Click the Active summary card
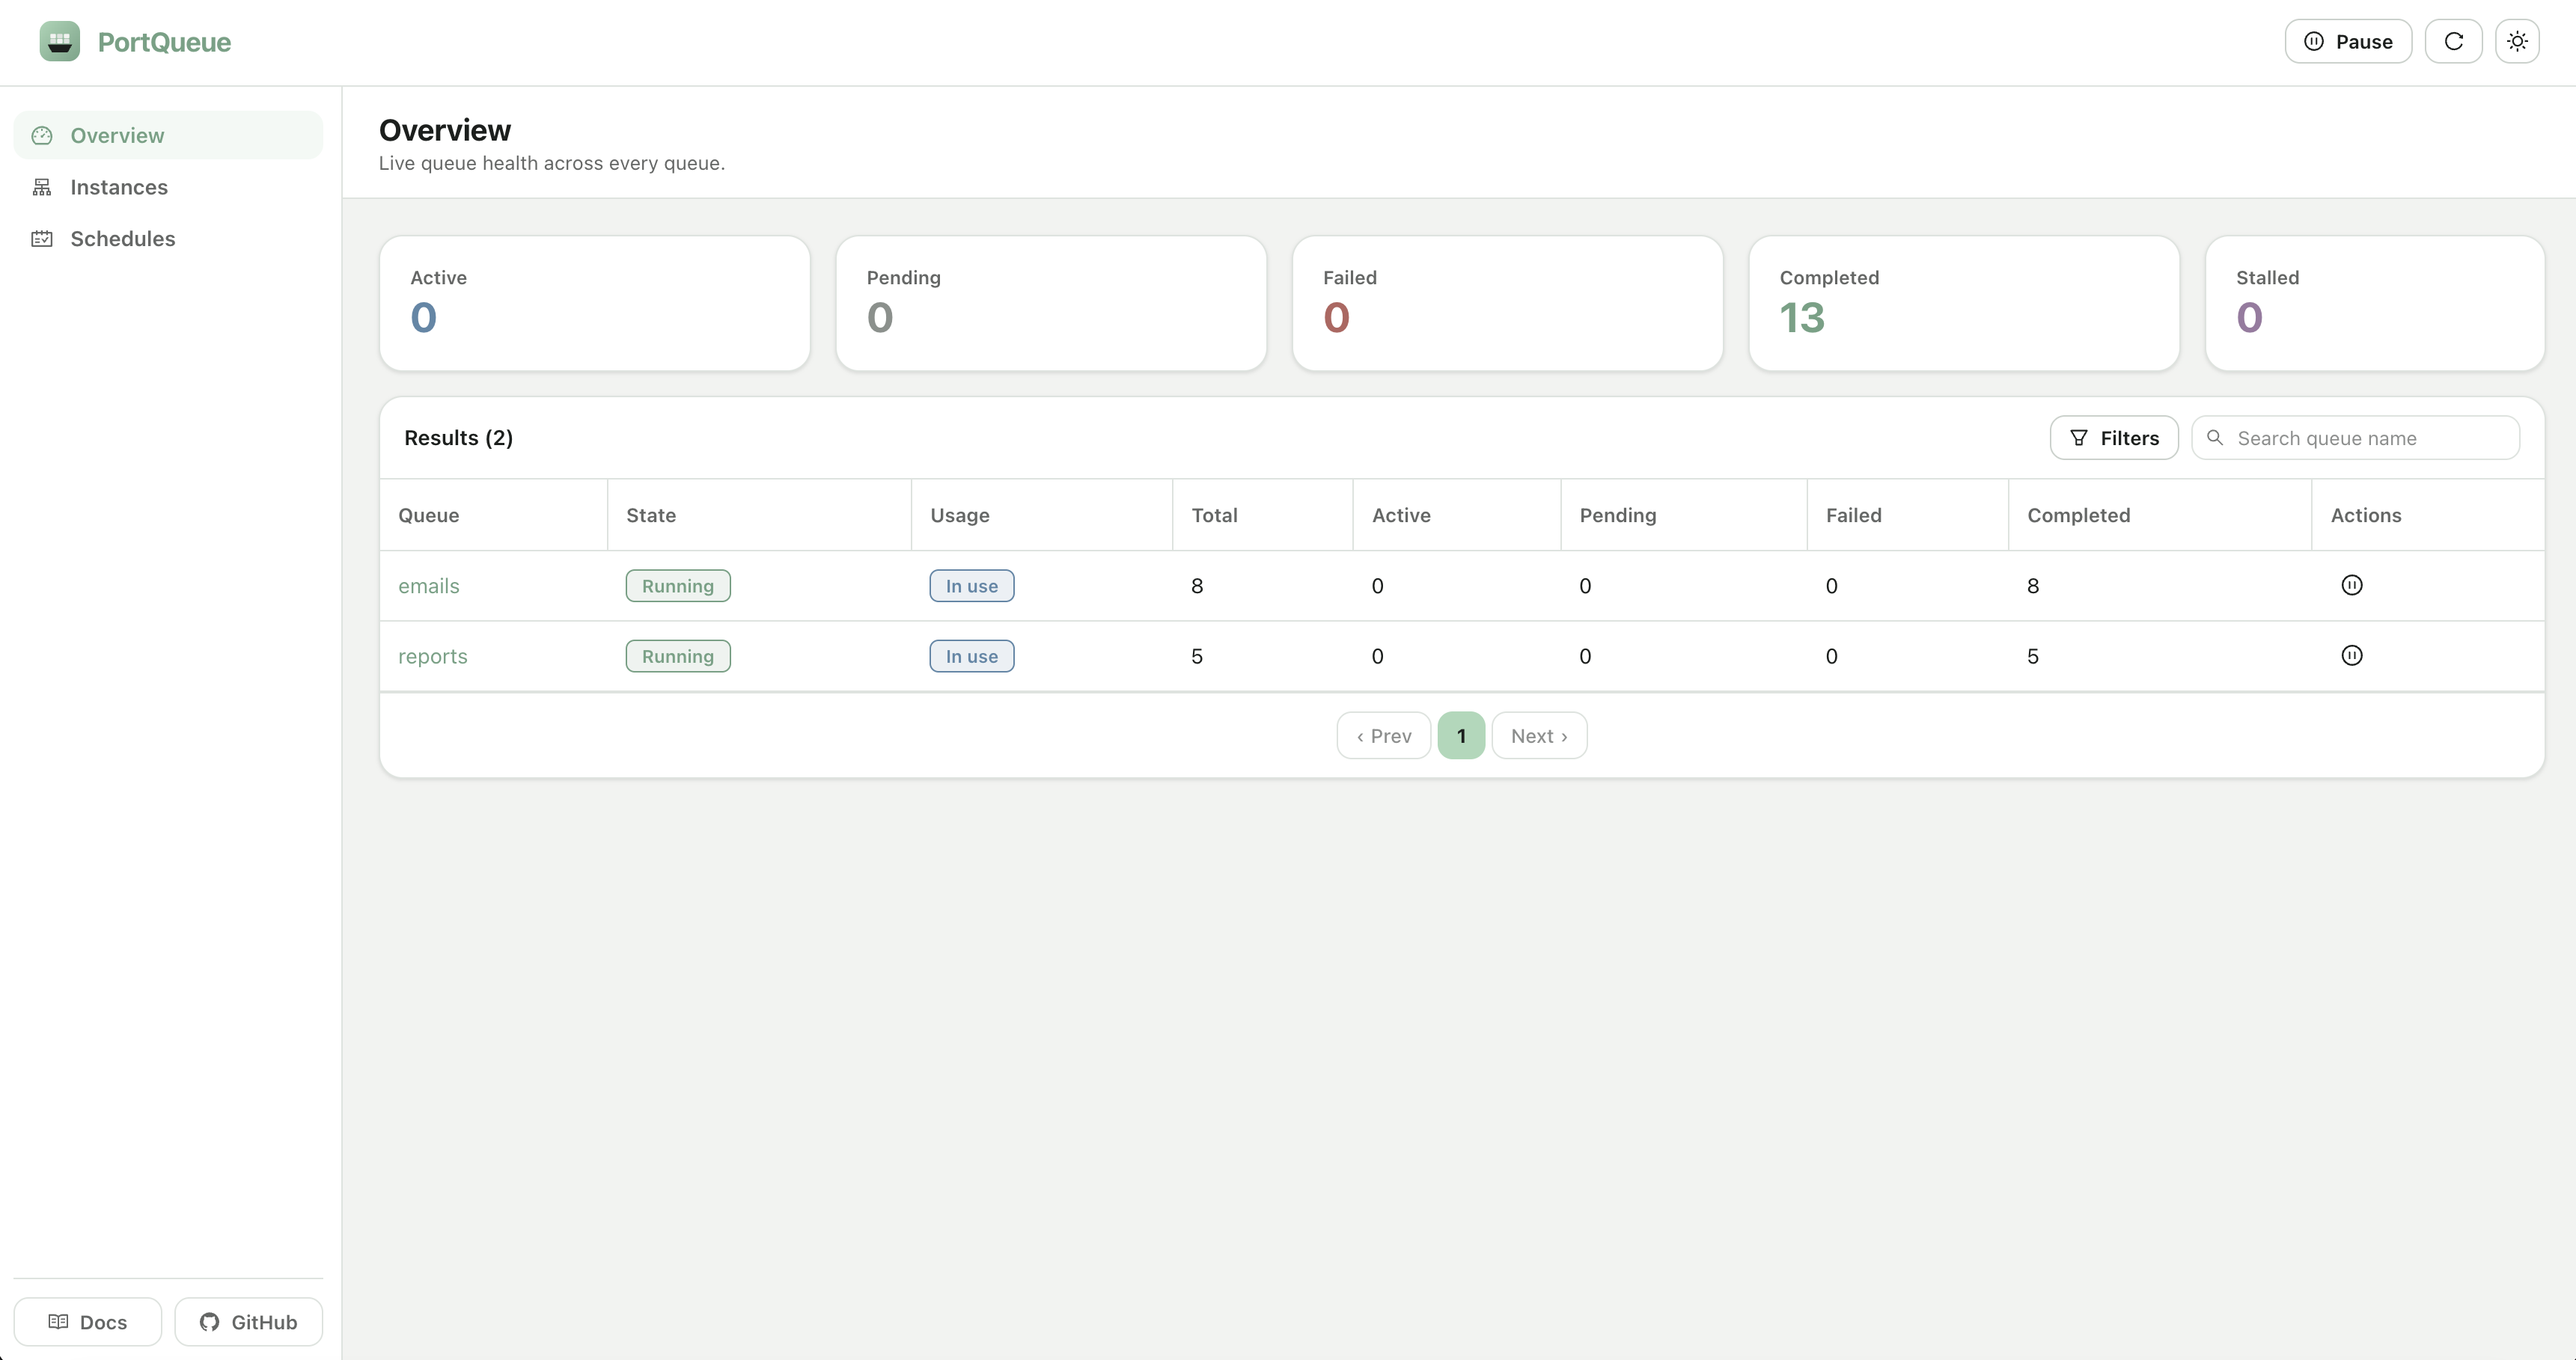The height and width of the screenshot is (1360, 2576). click(x=595, y=304)
